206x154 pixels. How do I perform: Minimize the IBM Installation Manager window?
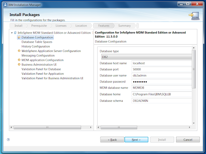(181, 4)
